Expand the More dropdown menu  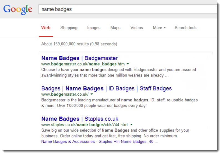(x=159, y=27)
